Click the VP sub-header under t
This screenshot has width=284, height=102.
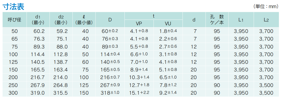[x=139, y=23]
